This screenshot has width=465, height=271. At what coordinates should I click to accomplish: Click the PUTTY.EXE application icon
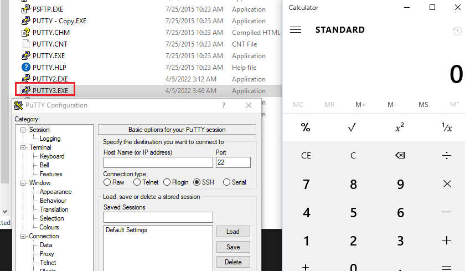(x=26, y=55)
